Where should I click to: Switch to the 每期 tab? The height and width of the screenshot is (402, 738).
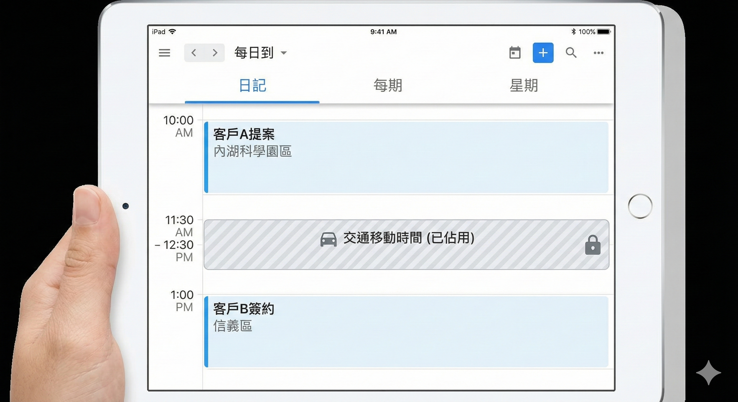[x=388, y=86]
